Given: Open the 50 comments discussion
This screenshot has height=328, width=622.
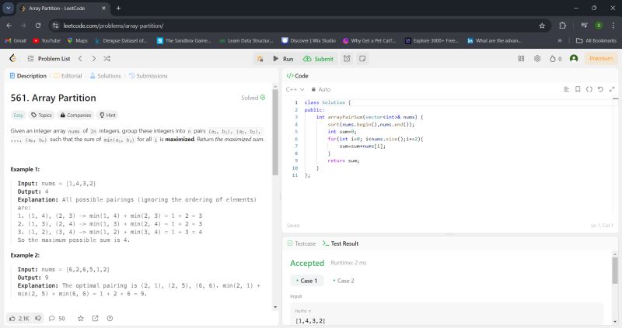Looking at the screenshot, I should [57, 319].
